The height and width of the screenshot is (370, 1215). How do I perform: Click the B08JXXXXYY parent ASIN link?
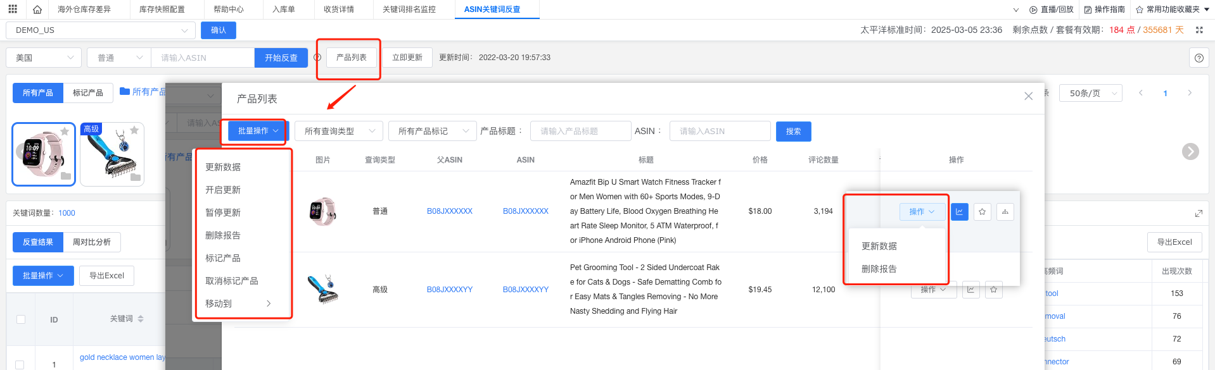tap(449, 290)
